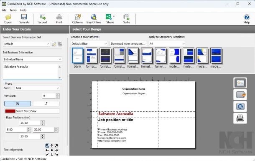Click the Open folder icon in toolbar
Image resolution: width=255 pixels, height=161 pixels.
click(x=8, y=17)
